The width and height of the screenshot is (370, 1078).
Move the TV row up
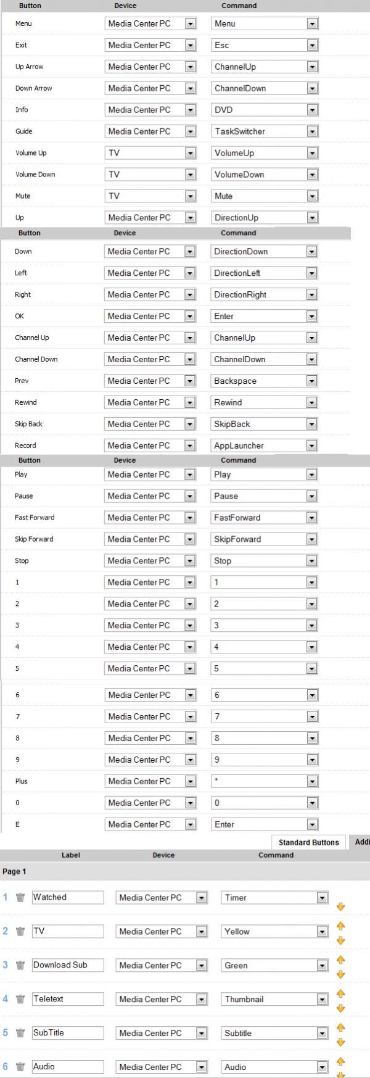click(x=340, y=926)
